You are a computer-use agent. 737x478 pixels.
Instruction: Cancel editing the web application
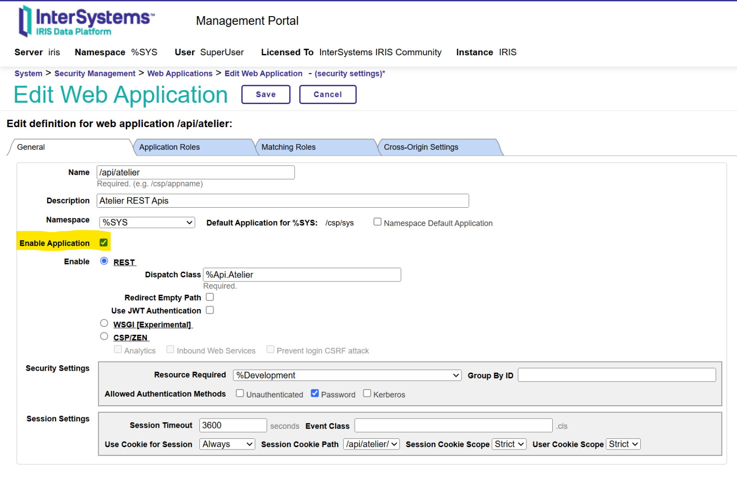coord(328,94)
